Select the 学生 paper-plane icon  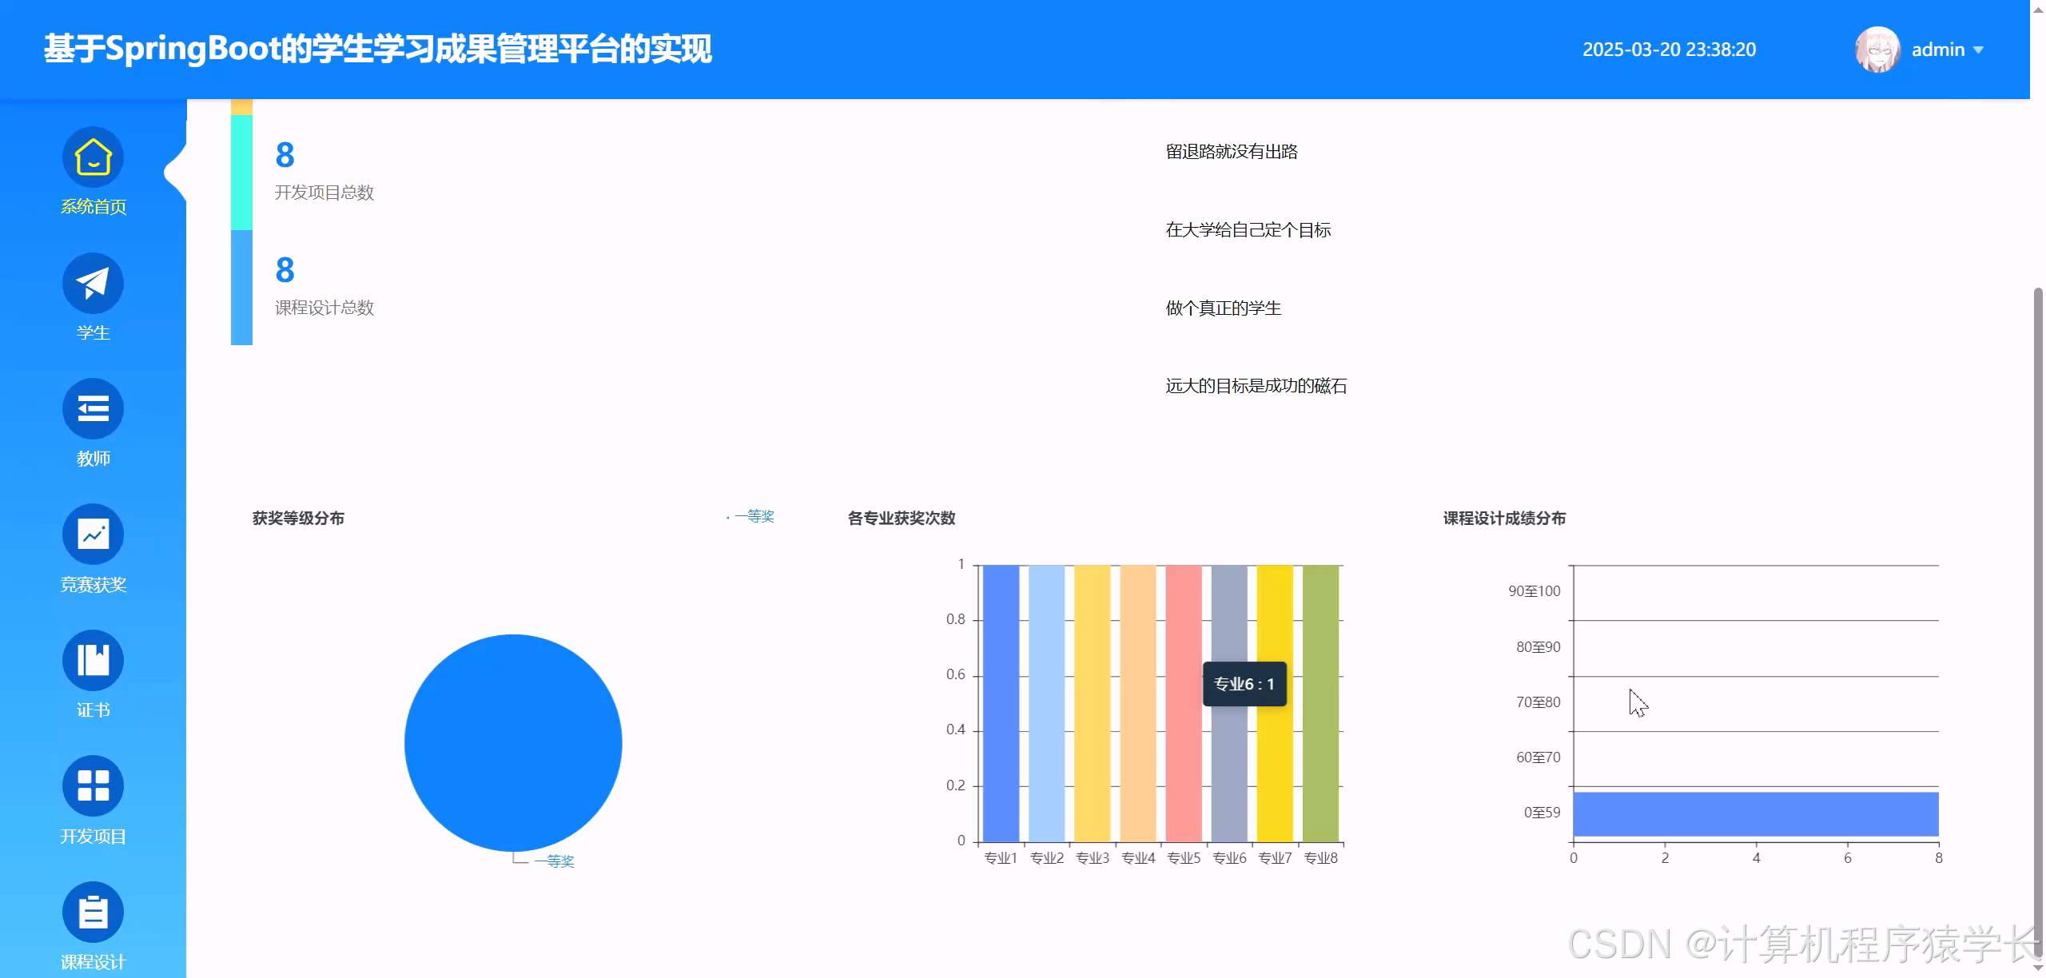coord(93,283)
